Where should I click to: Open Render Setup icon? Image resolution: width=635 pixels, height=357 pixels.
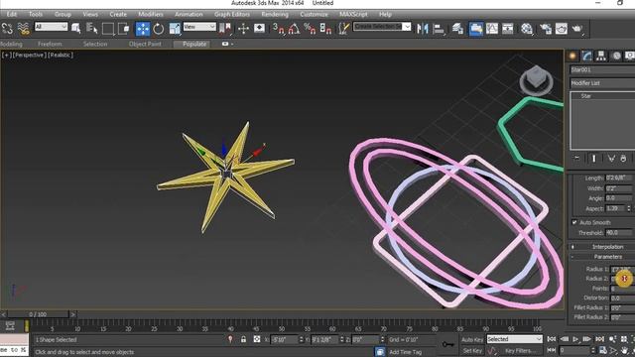546,29
